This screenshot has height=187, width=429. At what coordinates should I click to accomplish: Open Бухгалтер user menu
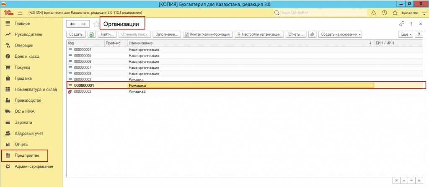coord(409,13)
